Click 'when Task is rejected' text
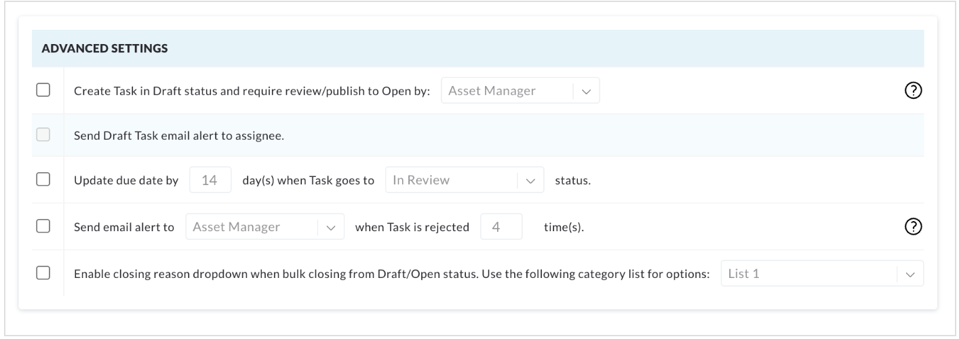The width and height of the screenshot is (959, 339). [412, 228]
